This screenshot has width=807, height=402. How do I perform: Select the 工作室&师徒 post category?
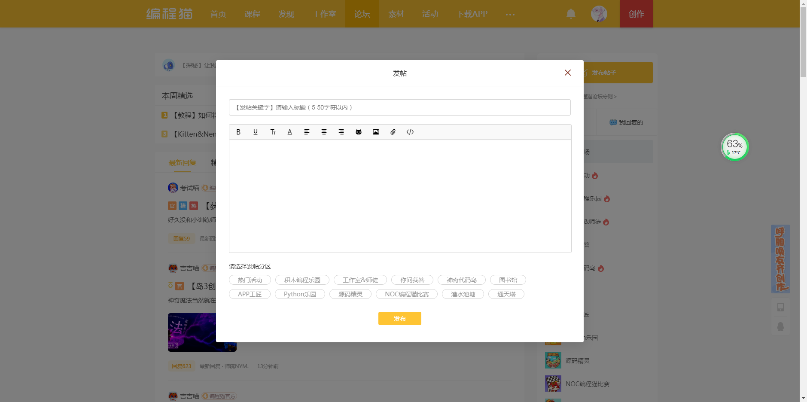pyautogui.click(x=360, y=280)
